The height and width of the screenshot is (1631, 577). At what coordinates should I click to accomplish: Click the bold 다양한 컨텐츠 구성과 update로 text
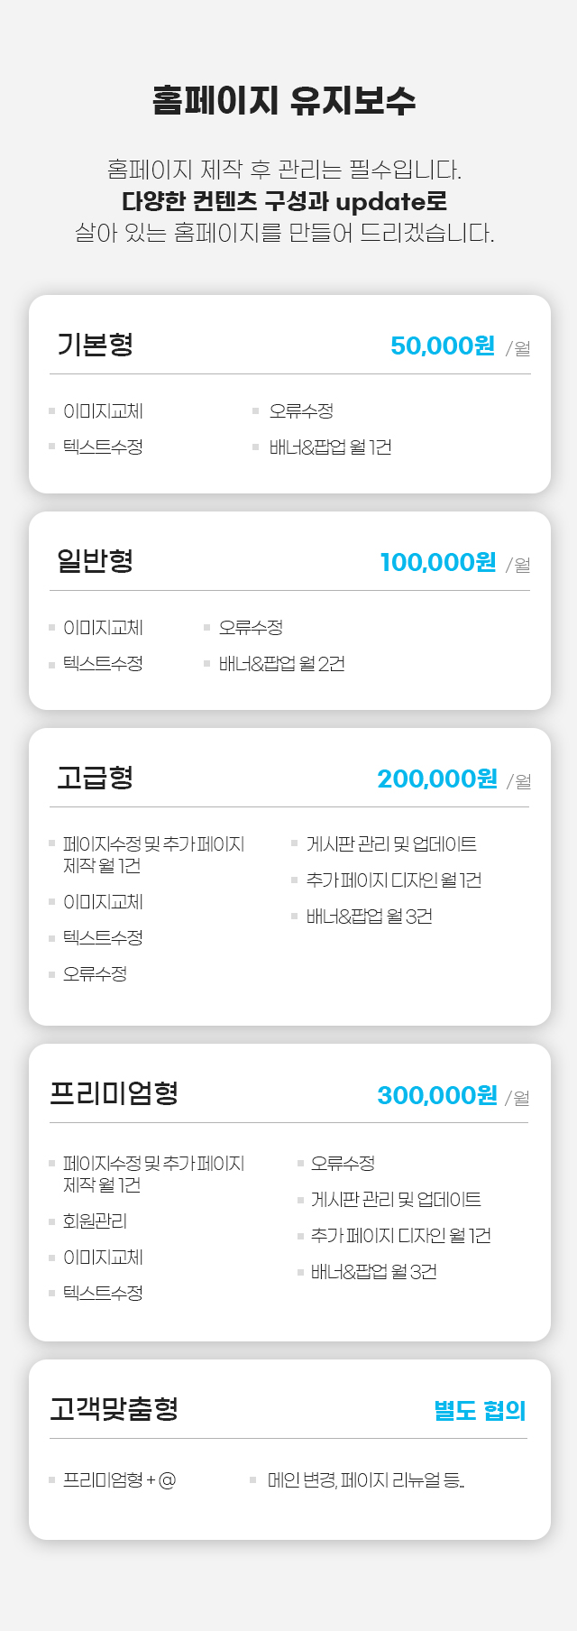[285, 200]
